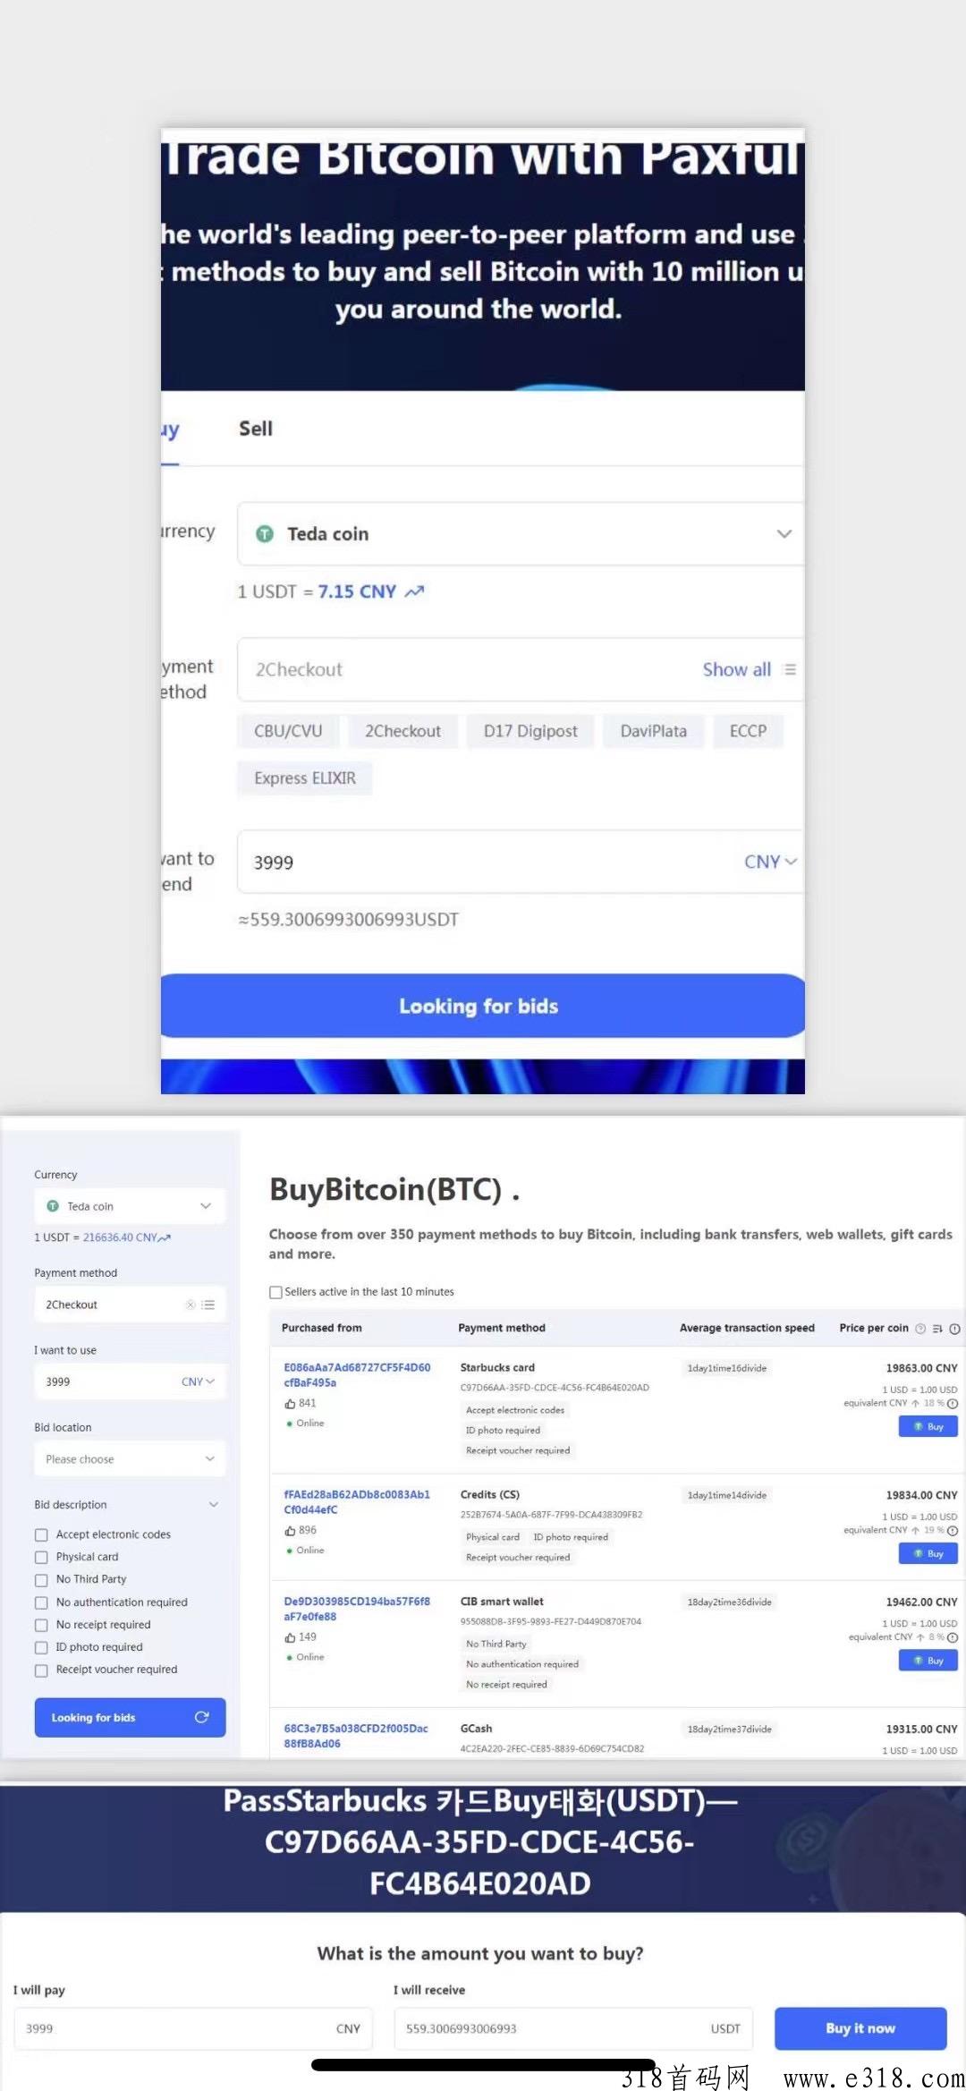Click info icon next to 8 % markup
This screenshot has width=966, height=2091.
coord(953,1636)
